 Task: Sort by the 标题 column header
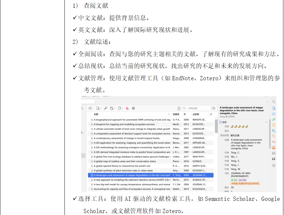coord(96,114)
